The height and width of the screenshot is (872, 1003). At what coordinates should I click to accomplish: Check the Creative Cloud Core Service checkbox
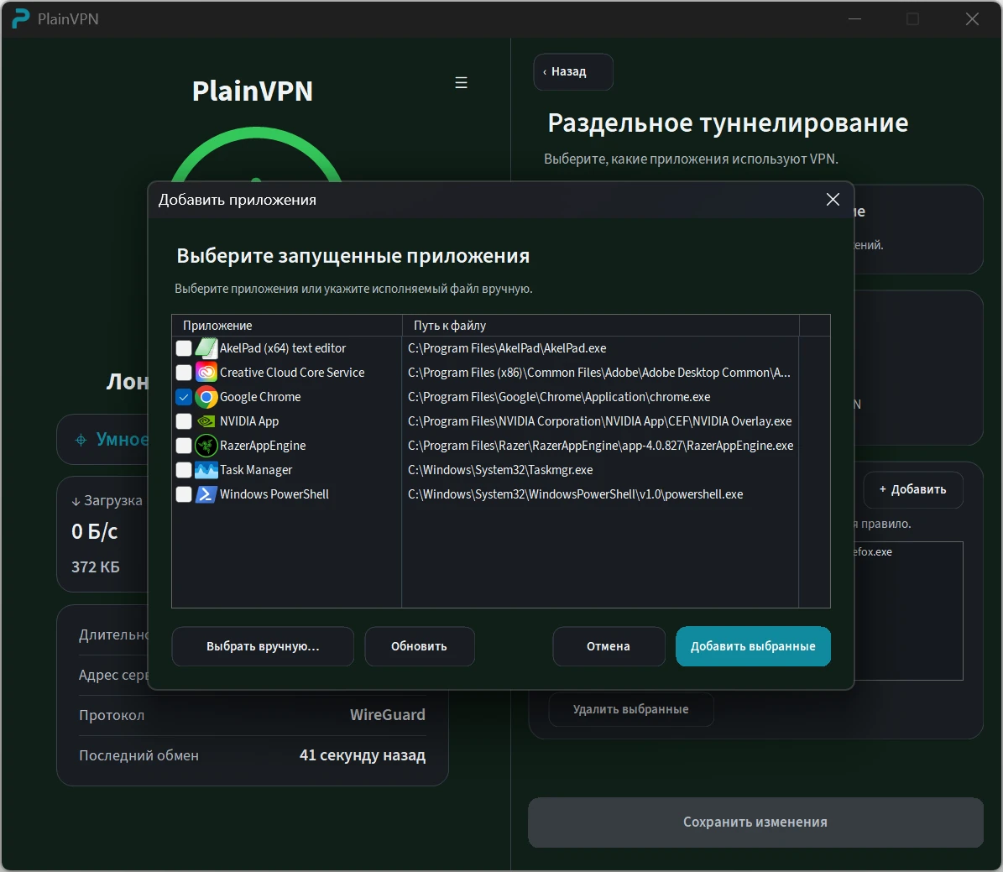click(x=184, y=373)
